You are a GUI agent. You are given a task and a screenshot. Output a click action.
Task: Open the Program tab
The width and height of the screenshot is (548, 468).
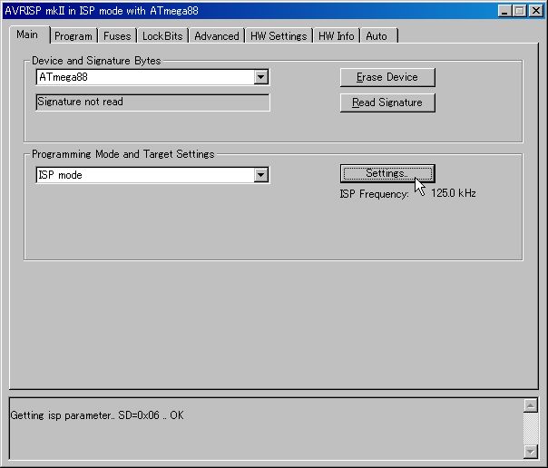coord(73,36)
